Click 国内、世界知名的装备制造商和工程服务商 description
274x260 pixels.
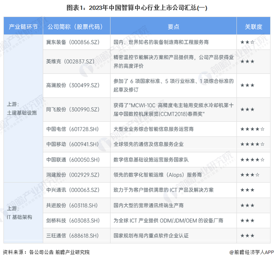pyautogui.click(x=161, y=42)
